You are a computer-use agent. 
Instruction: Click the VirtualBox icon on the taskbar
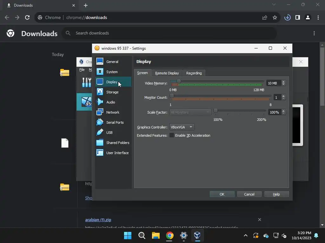click(197, 235)
